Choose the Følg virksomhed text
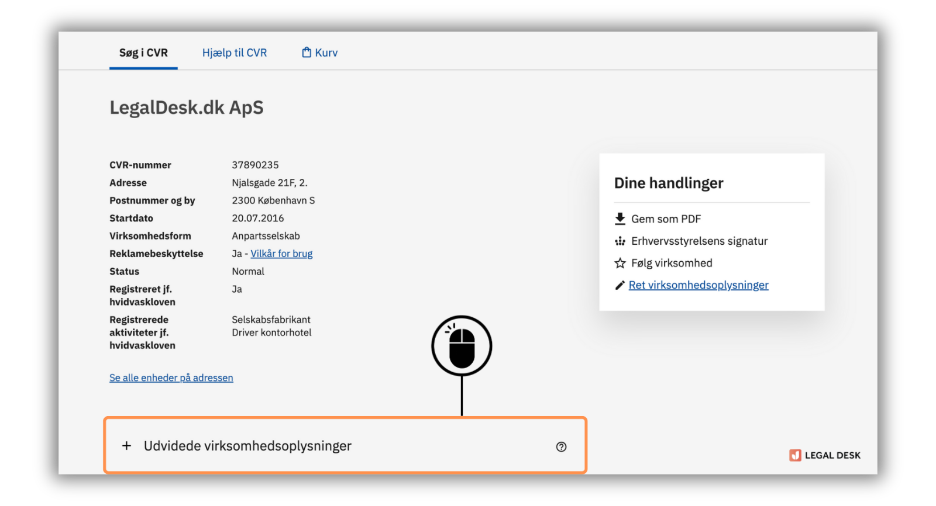Viewport: 936px width, 506px height. click(672, 263)
